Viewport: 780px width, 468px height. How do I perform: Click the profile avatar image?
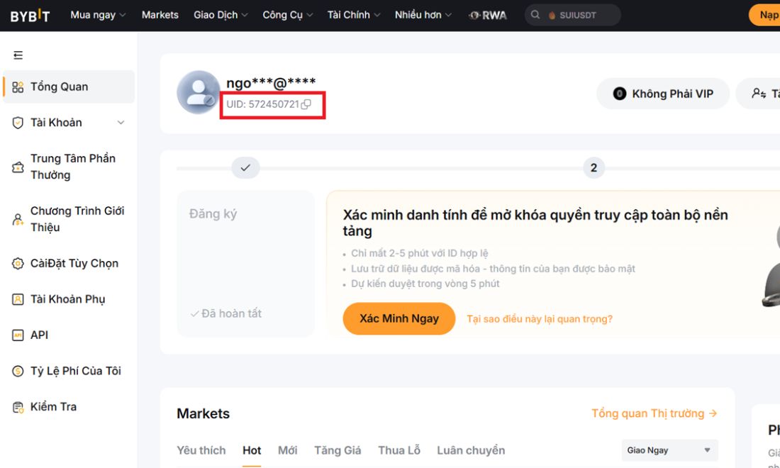(199, 92)
